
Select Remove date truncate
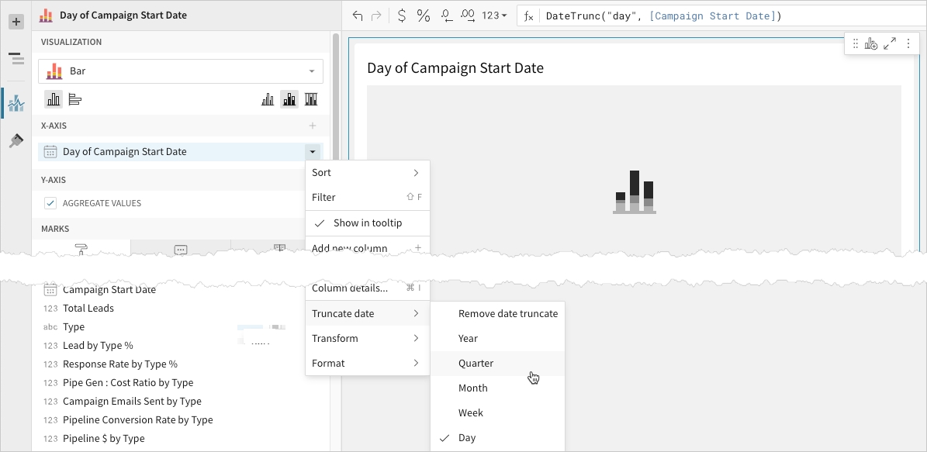click(x=507, y=314)
